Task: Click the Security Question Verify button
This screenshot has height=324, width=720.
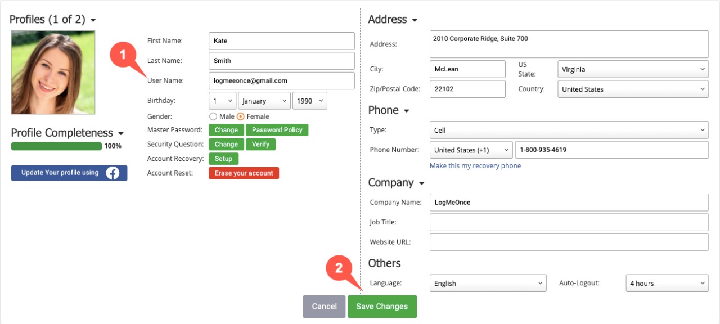Action: (260, 145)
